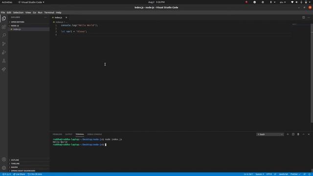Viewport: 313px width, 176px height.
Task: Click UTF-8 encoding in status bar
Action: click(x=269, y=174)
